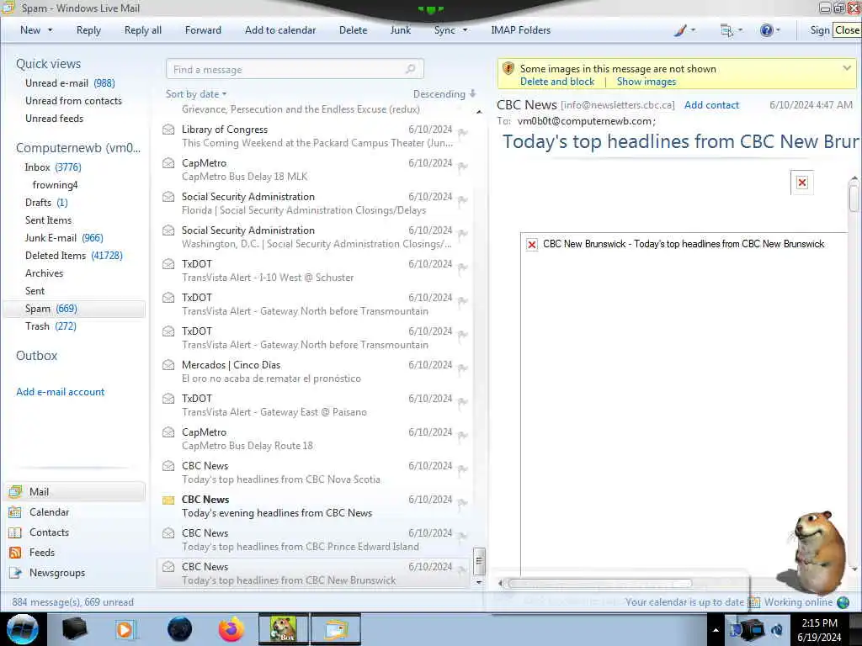
Task: Click the broken image placeholder in preview
Action: [802, 183]
